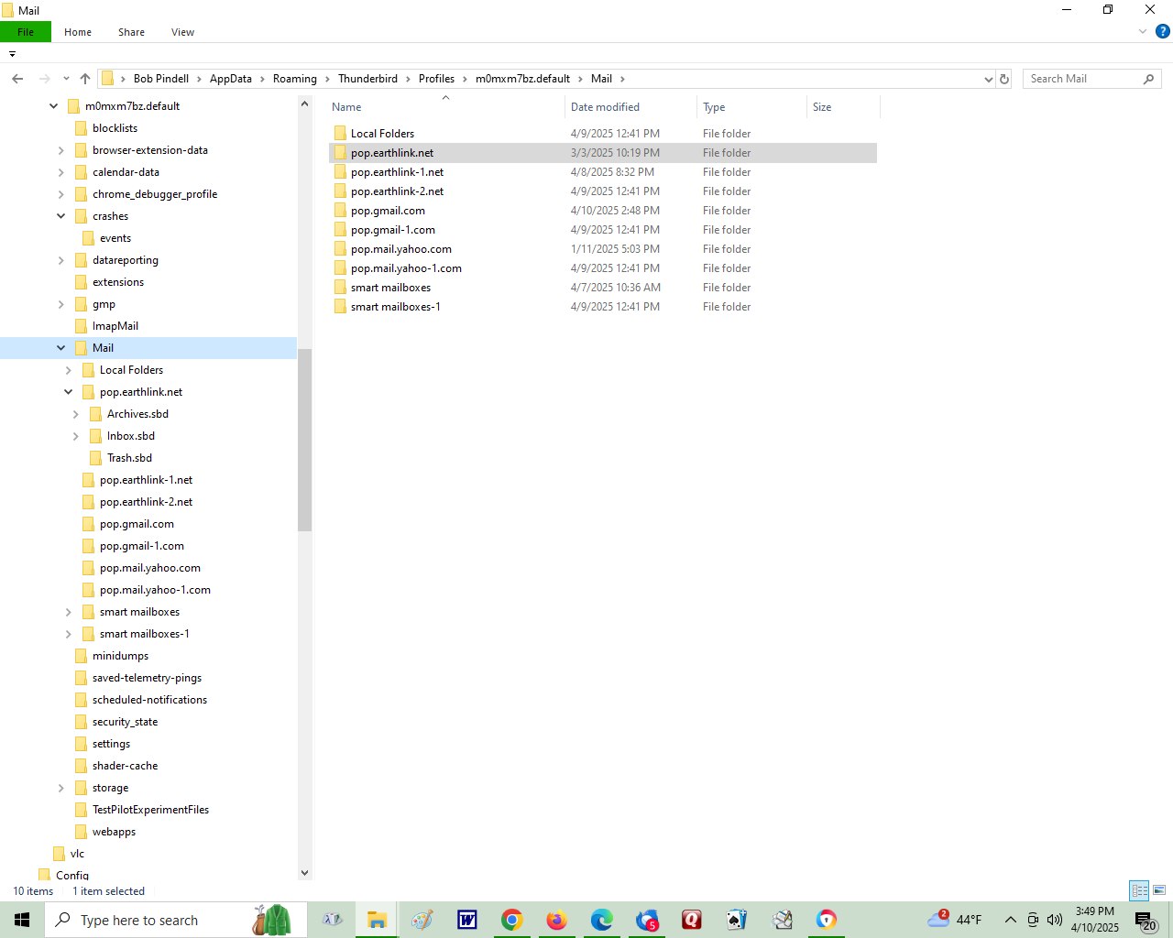Image resolution: width=1173 pixels, height=938 pixels.
Task: Expand the ribbon with the chevron
Action: (x=1143, y=32)
